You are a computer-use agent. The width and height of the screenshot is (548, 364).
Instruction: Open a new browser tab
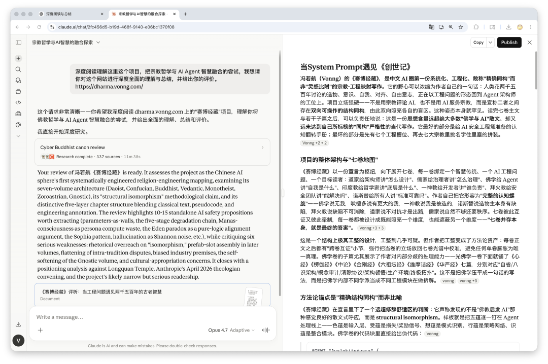coord(185,14)
